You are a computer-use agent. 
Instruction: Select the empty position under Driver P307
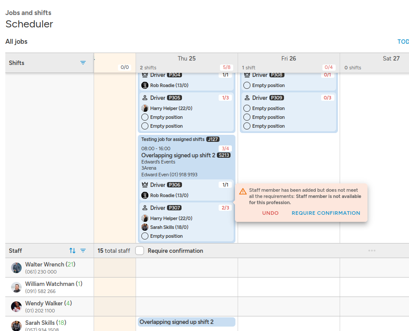[145, 236]
